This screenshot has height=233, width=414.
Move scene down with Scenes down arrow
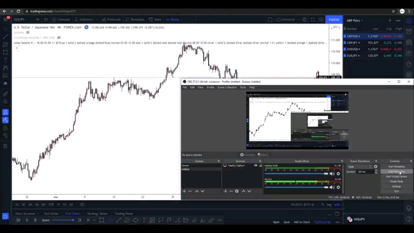click(202, 191)
